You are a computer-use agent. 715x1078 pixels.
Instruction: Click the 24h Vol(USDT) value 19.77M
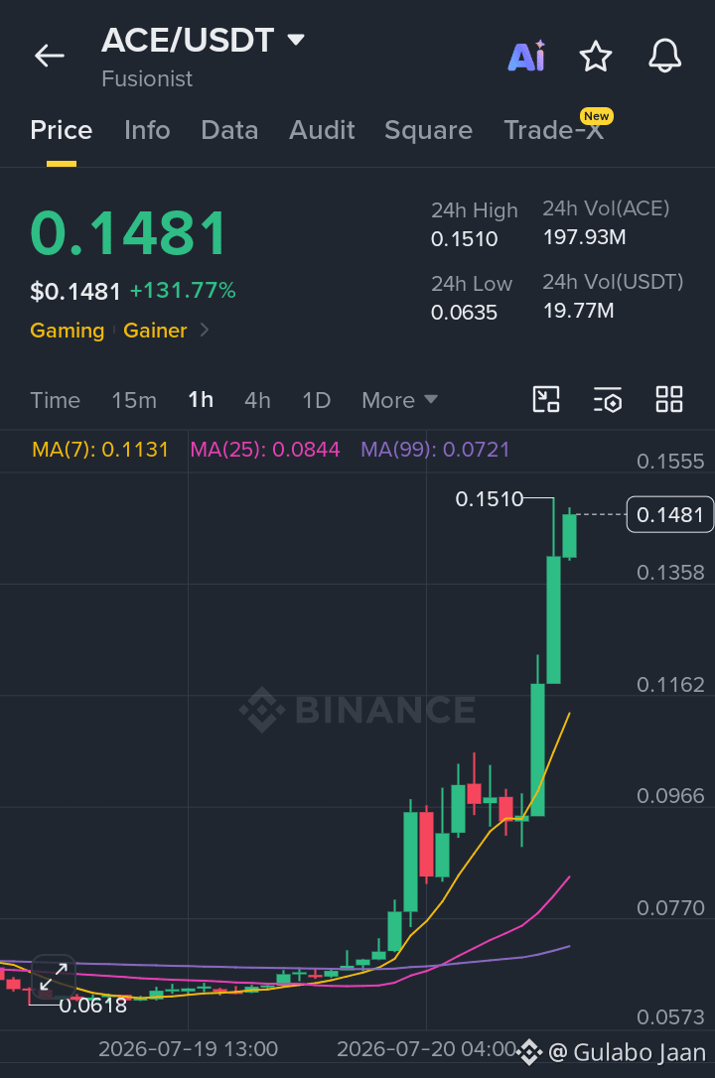(x=578, y=311)
